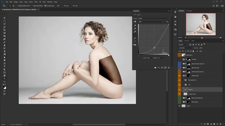Select the Hand tool
This screenshot has height=126, width=225.
(5, 76)
